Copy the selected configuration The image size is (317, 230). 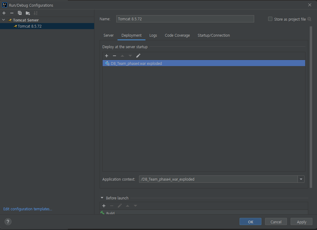point(20,13)
